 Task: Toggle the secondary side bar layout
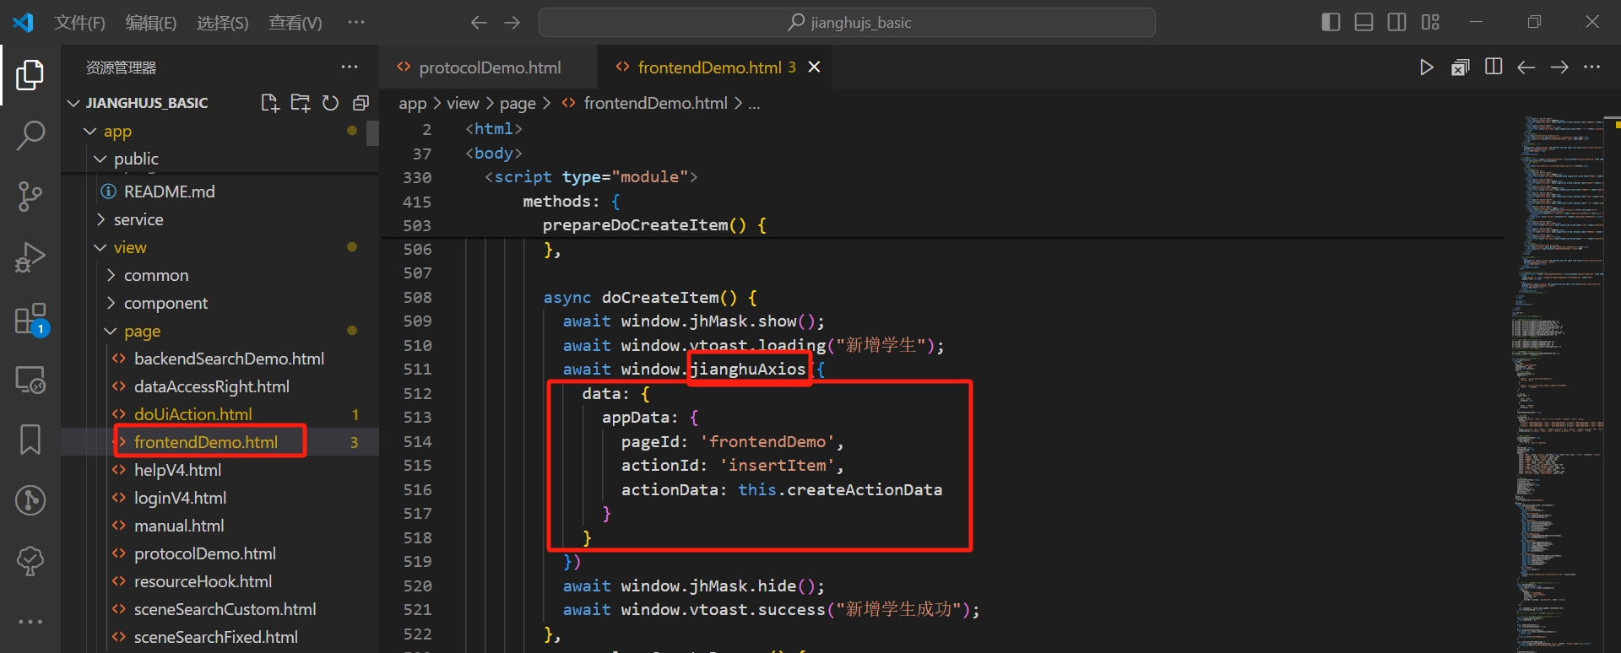click(1396, 23)
